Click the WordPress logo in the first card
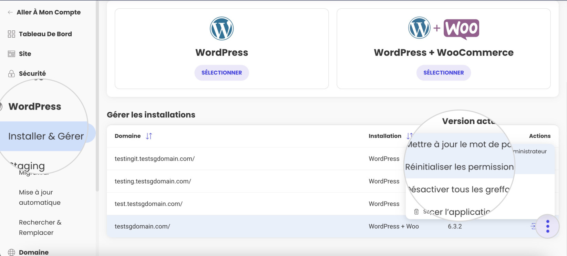The image size is (567, 256). tap(222, 29)
